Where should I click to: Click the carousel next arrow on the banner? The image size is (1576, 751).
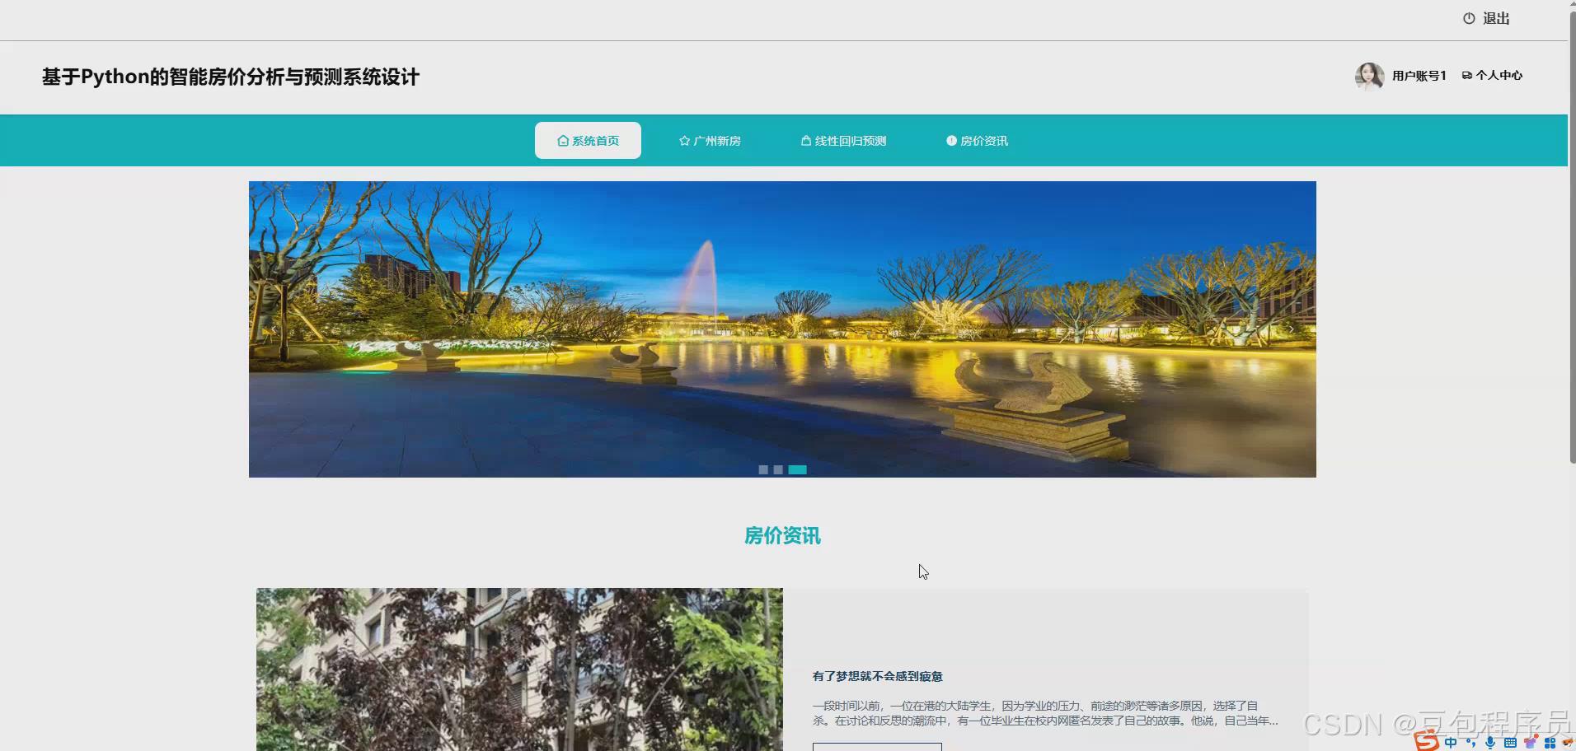[1291, 329]
